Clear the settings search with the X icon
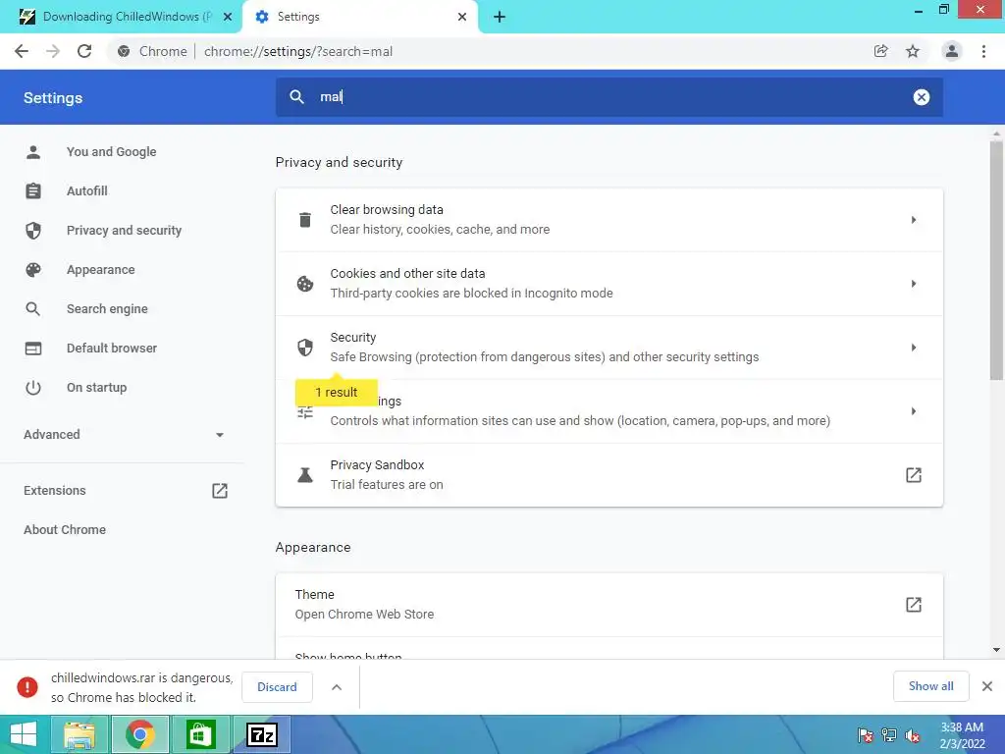The height and width of the screenshot is (754, 1005). pyautogui.click(x=921, y=97)
